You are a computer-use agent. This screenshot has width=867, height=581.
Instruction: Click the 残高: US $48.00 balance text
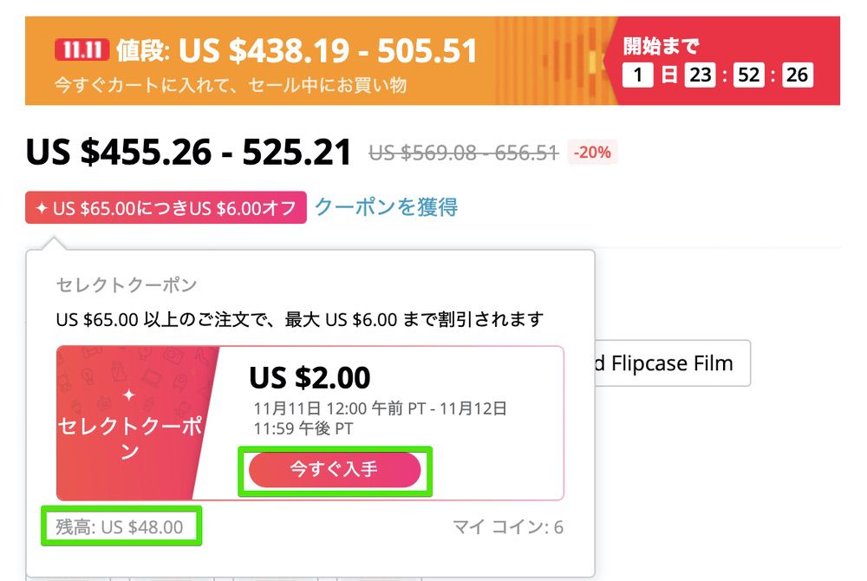121,526
